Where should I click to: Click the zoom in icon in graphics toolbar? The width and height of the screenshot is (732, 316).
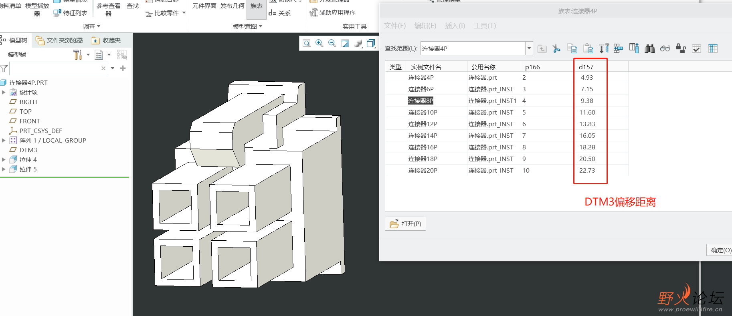319,43
